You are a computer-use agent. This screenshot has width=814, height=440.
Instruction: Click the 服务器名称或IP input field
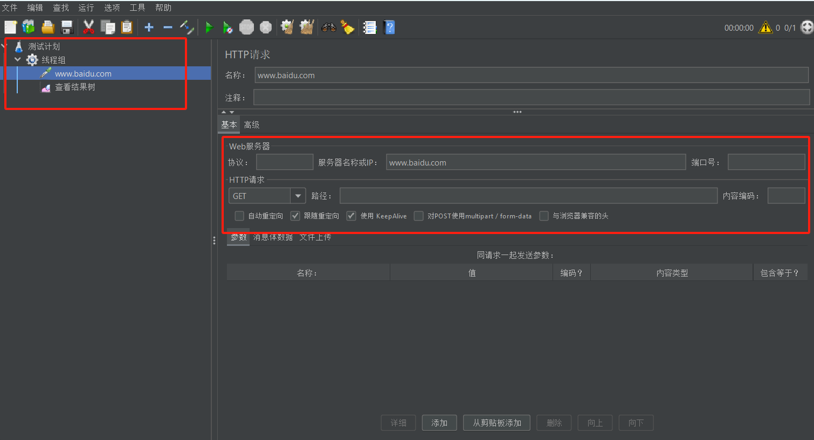tap(536, 162)
